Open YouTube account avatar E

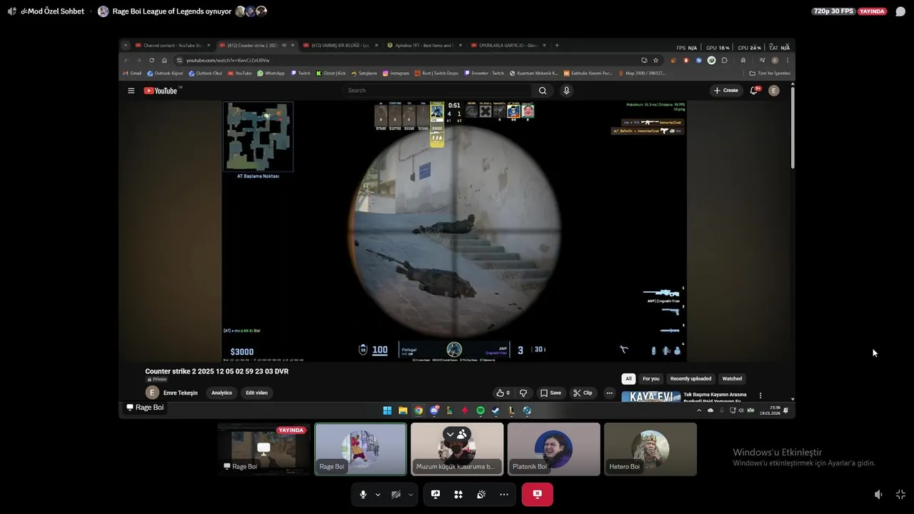tap(773, 91)
